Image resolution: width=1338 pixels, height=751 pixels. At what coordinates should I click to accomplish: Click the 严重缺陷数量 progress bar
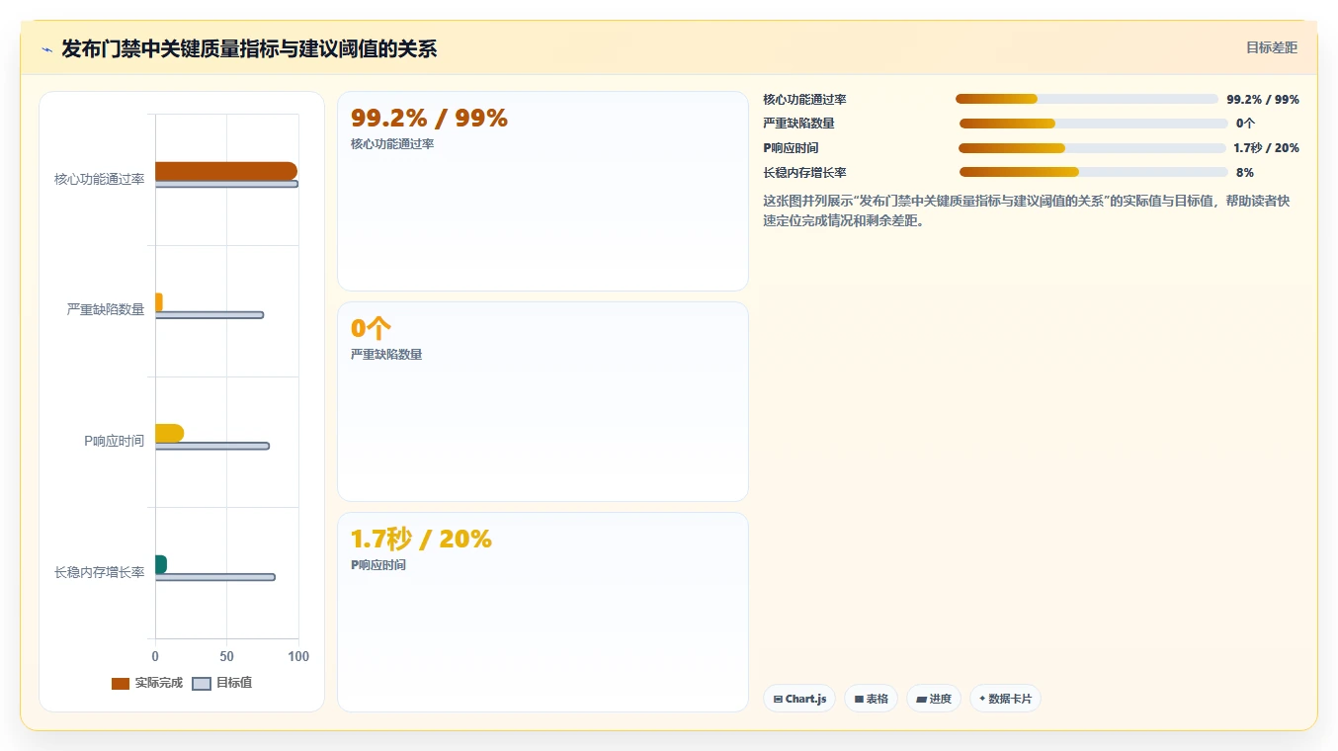pyautogui.click(x=1093, y=124)
